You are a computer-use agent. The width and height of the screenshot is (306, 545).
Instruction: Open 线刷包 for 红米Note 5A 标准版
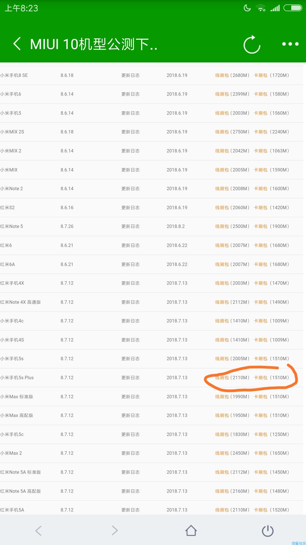[222, 472]
